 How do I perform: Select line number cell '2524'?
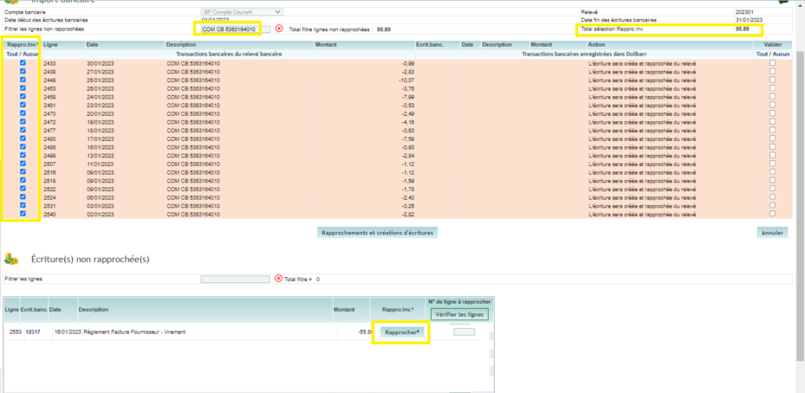coord(49,197)
